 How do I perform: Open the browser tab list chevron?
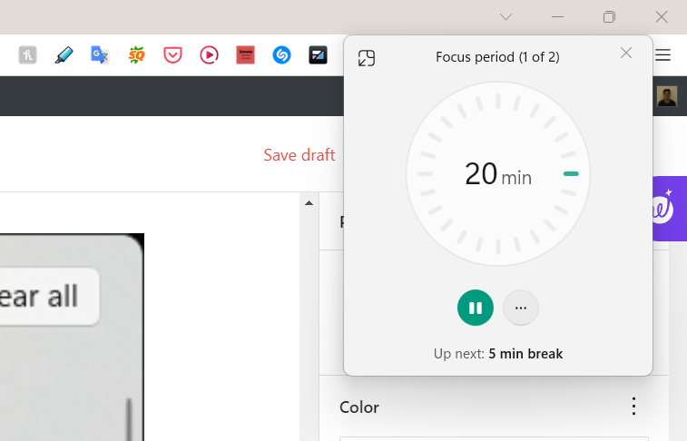point(506,17)
